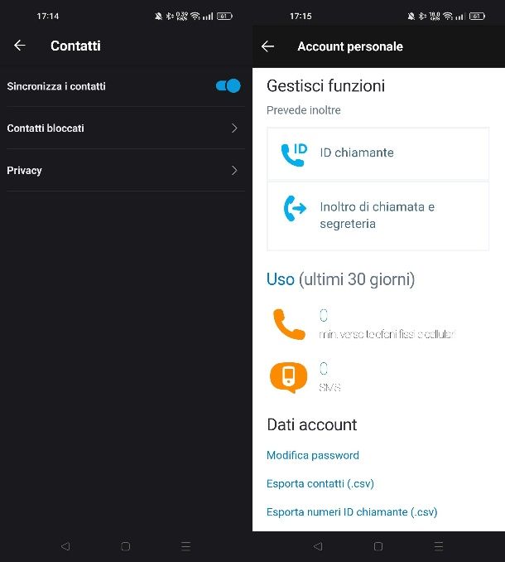This screenshot has width=505, height=562.
Task: Open the Privacy settings entry
Action: pyautogui.click(x=25, y=171)
